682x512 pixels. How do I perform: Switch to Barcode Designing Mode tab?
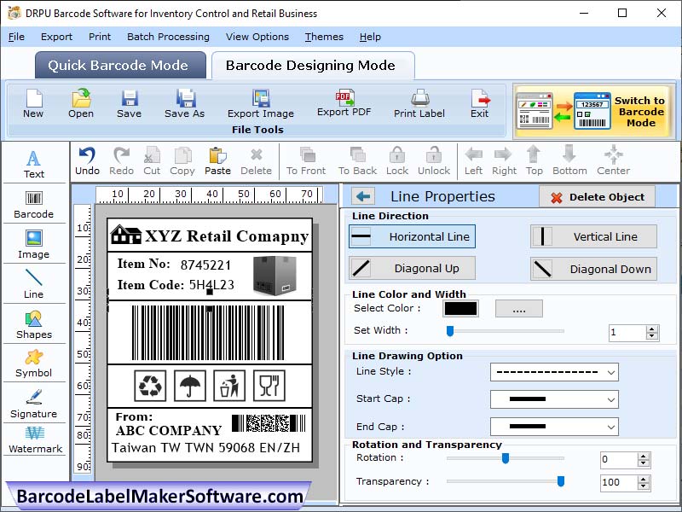point(313,66)
